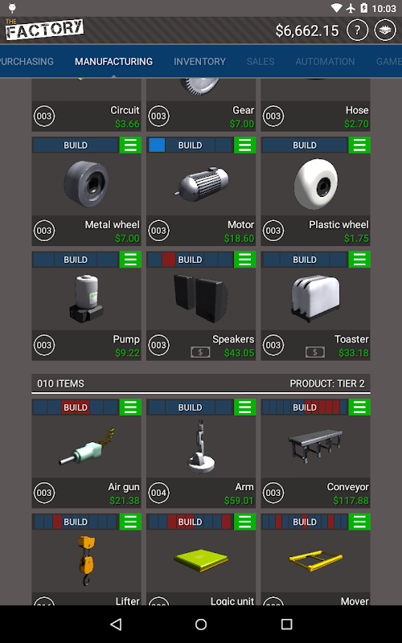Tap The Factory logo
This screenshot has width=402, height=643.
coord(44,30)
